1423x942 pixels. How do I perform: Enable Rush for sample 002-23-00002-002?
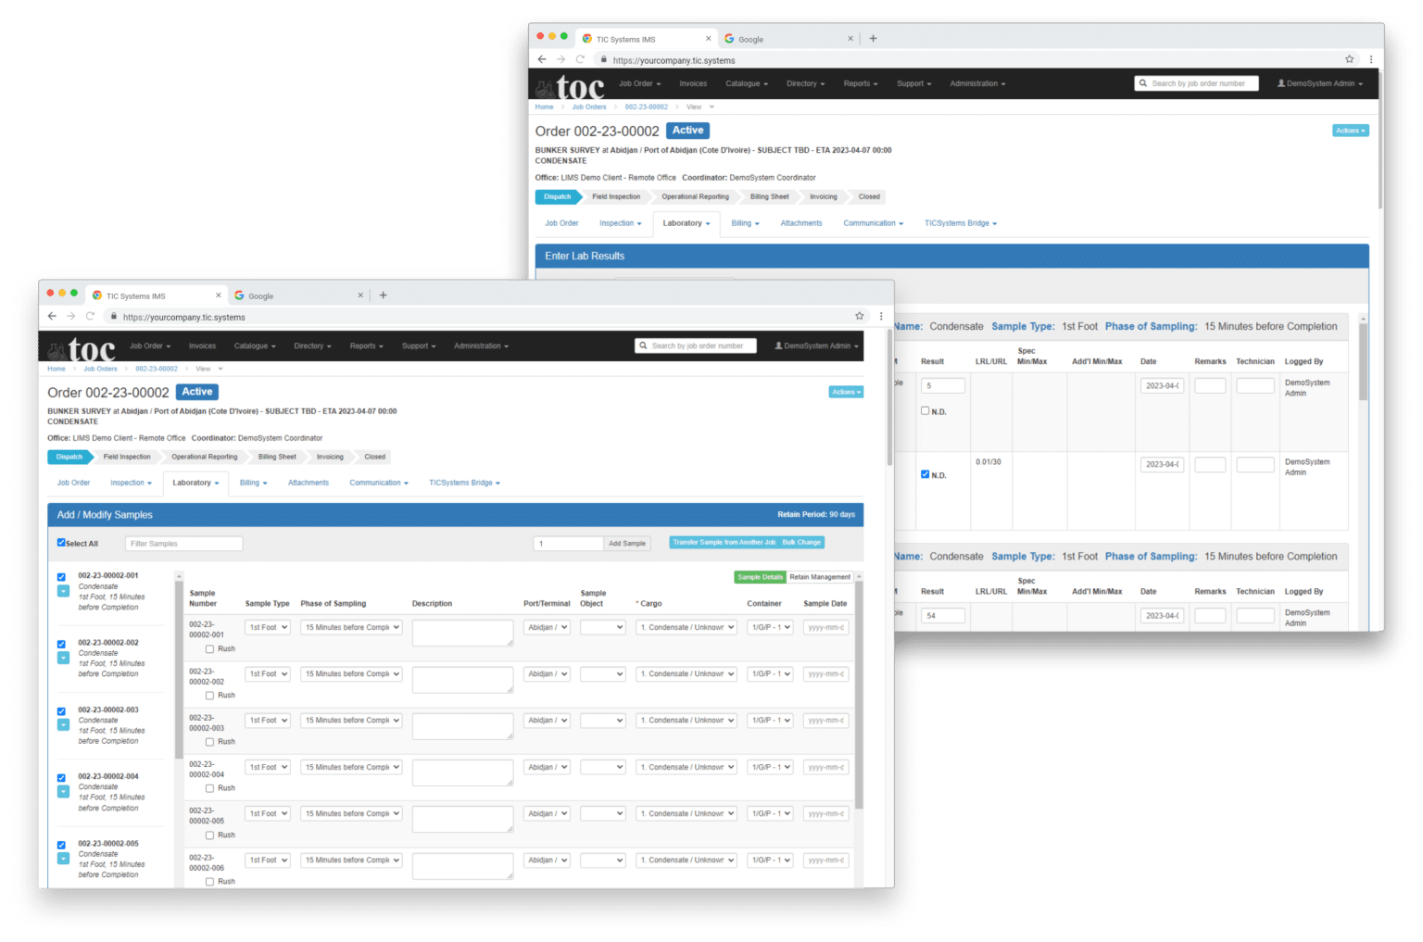pos(209,696)
